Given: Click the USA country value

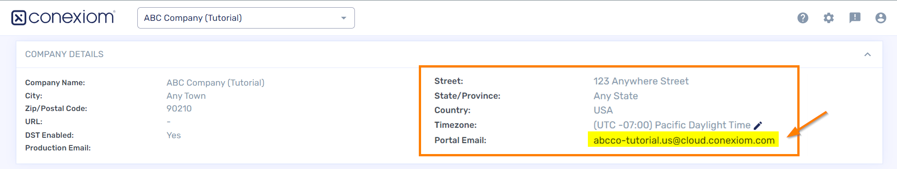Looking at the screenshot, I should [x=603, y=110].
